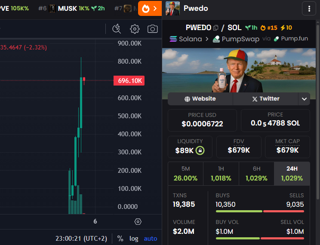The height and width of the screenshot is (245, 320).
Task: Click the #7 trending token icon
Action: tap(128, 8)
